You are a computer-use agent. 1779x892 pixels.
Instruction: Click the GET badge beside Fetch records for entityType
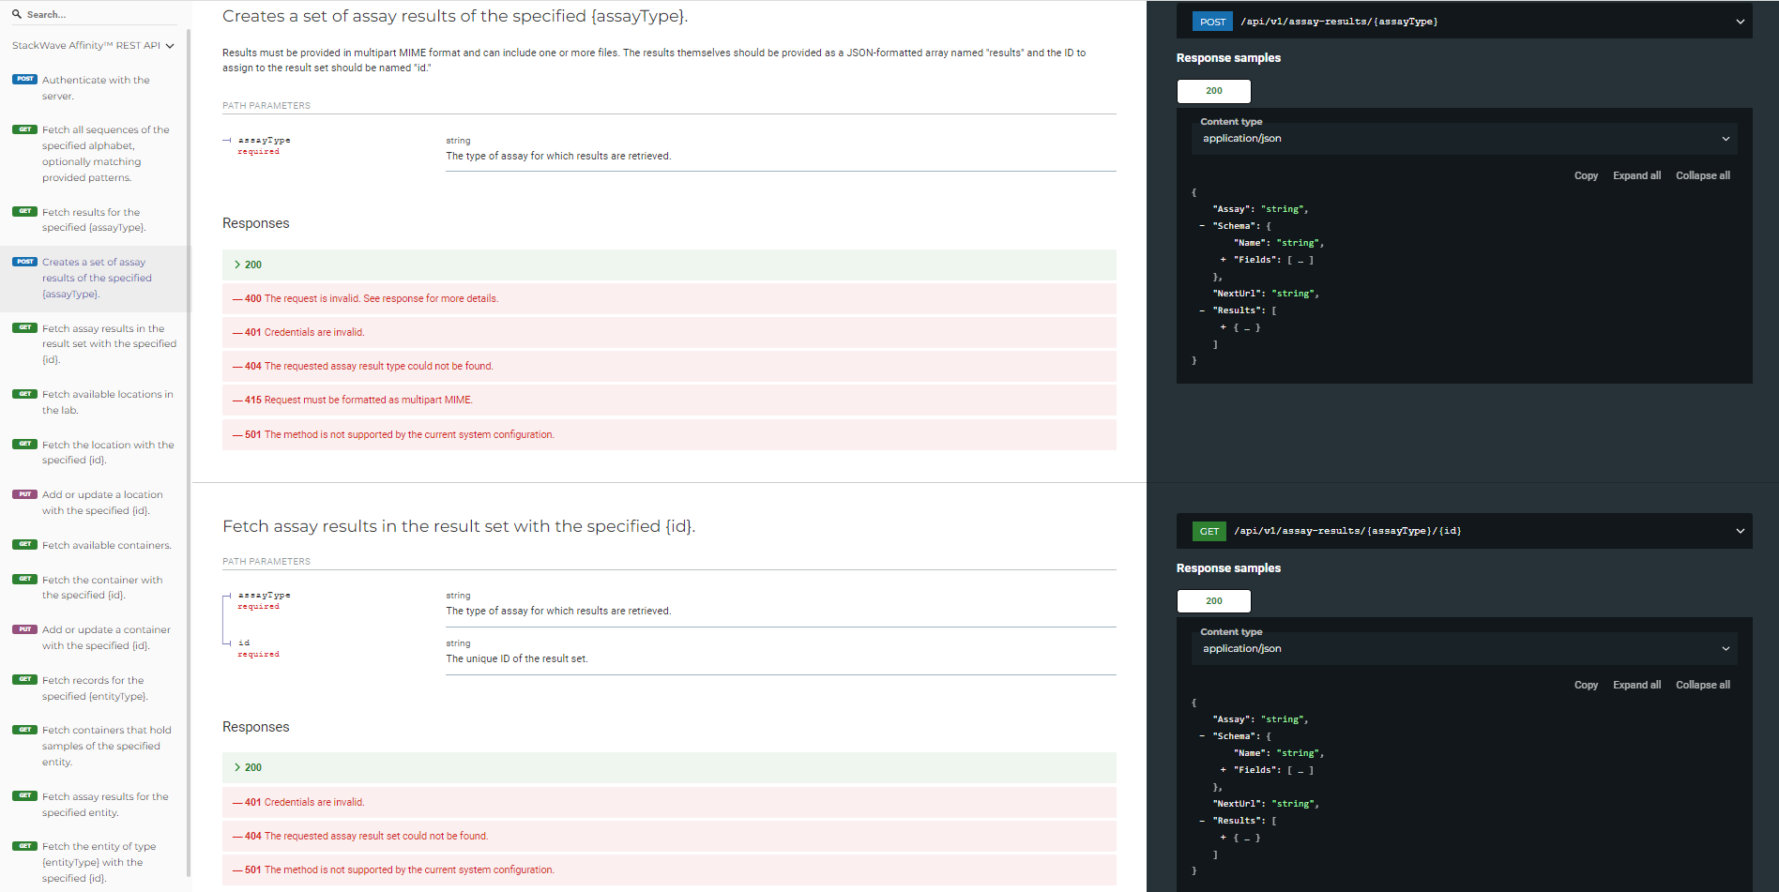pyautogui.click(x=24, y=679)
